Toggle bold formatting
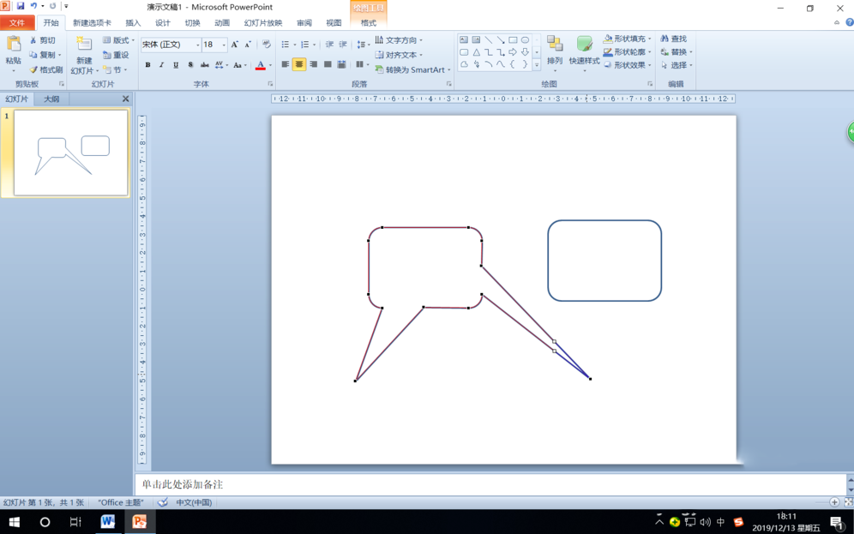This screenshot has height=534, width=854. 147,65
